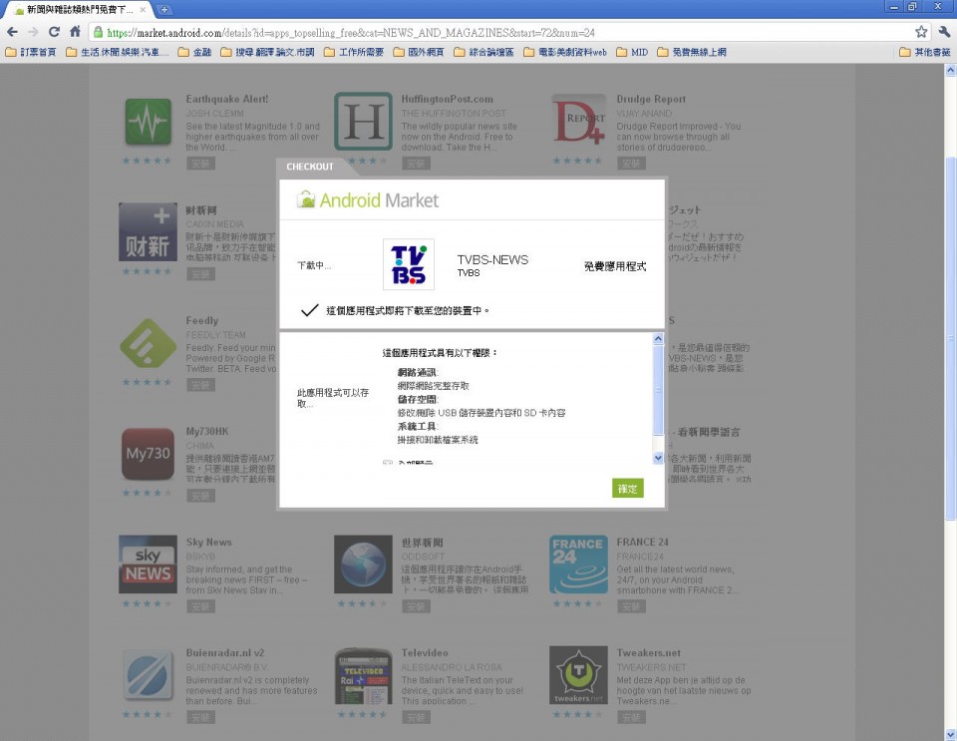
Task: Click the Buienradar.nl app icon
Action: (x=148, y=675)
